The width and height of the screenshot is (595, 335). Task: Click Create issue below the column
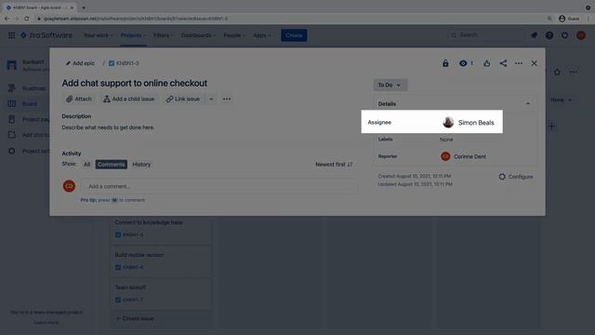[135, 318]
